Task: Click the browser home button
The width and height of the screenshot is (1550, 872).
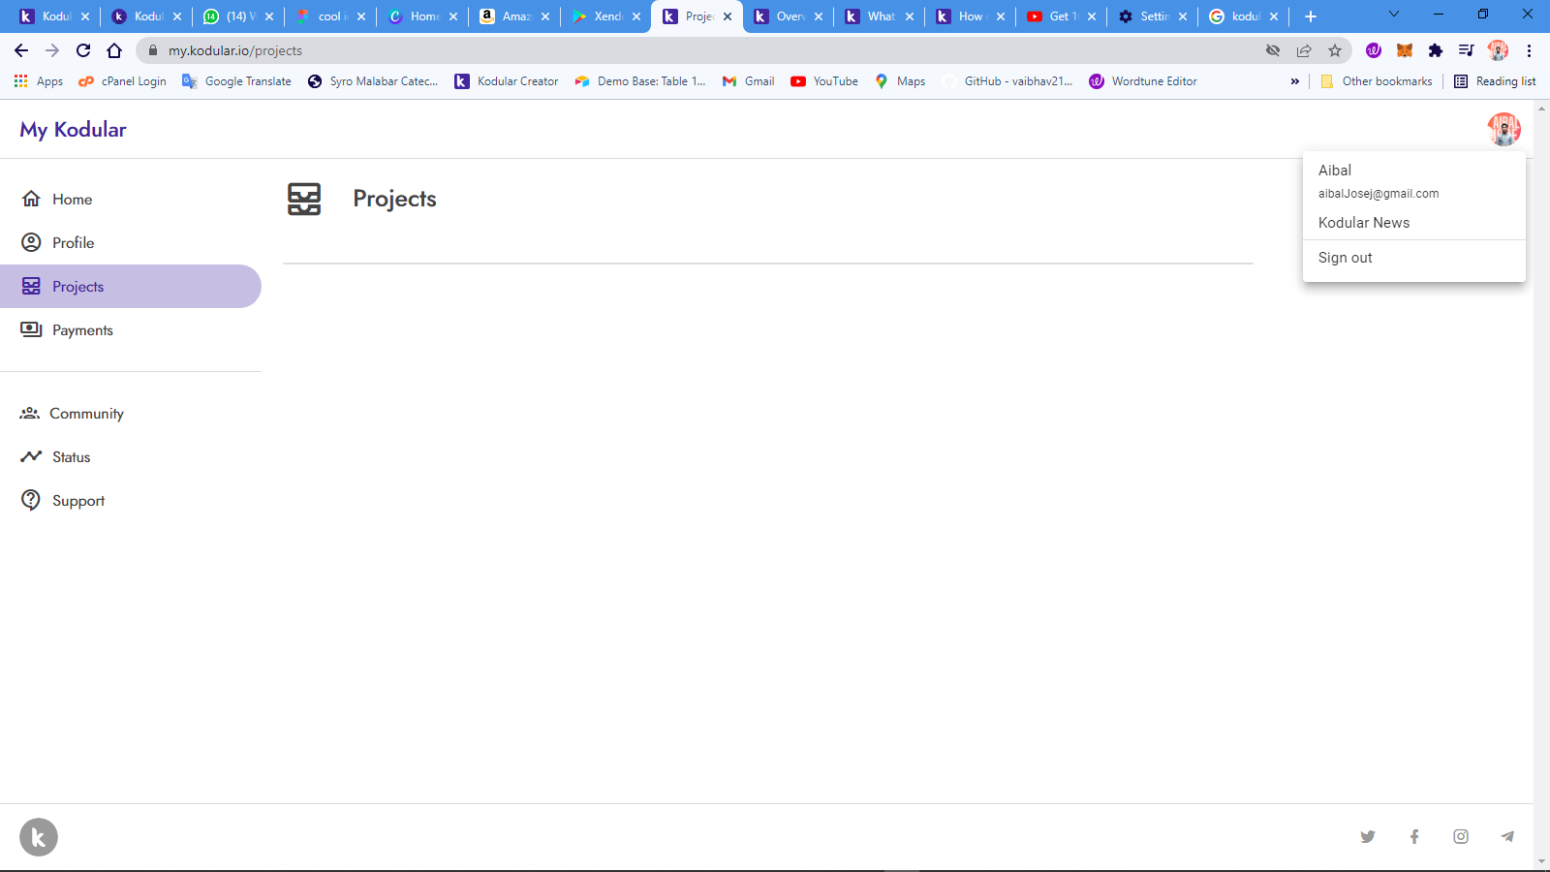Action: tap(114, 50)
